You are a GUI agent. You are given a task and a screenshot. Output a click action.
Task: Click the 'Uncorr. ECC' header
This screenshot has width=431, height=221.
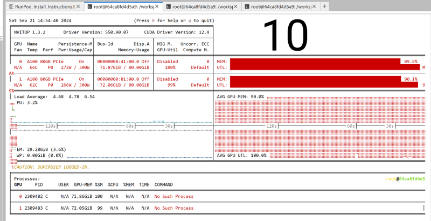tap(195, 44)
